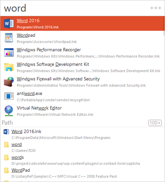Open the 'words' folder path result

pyautogui.click(x=18, y=157)
